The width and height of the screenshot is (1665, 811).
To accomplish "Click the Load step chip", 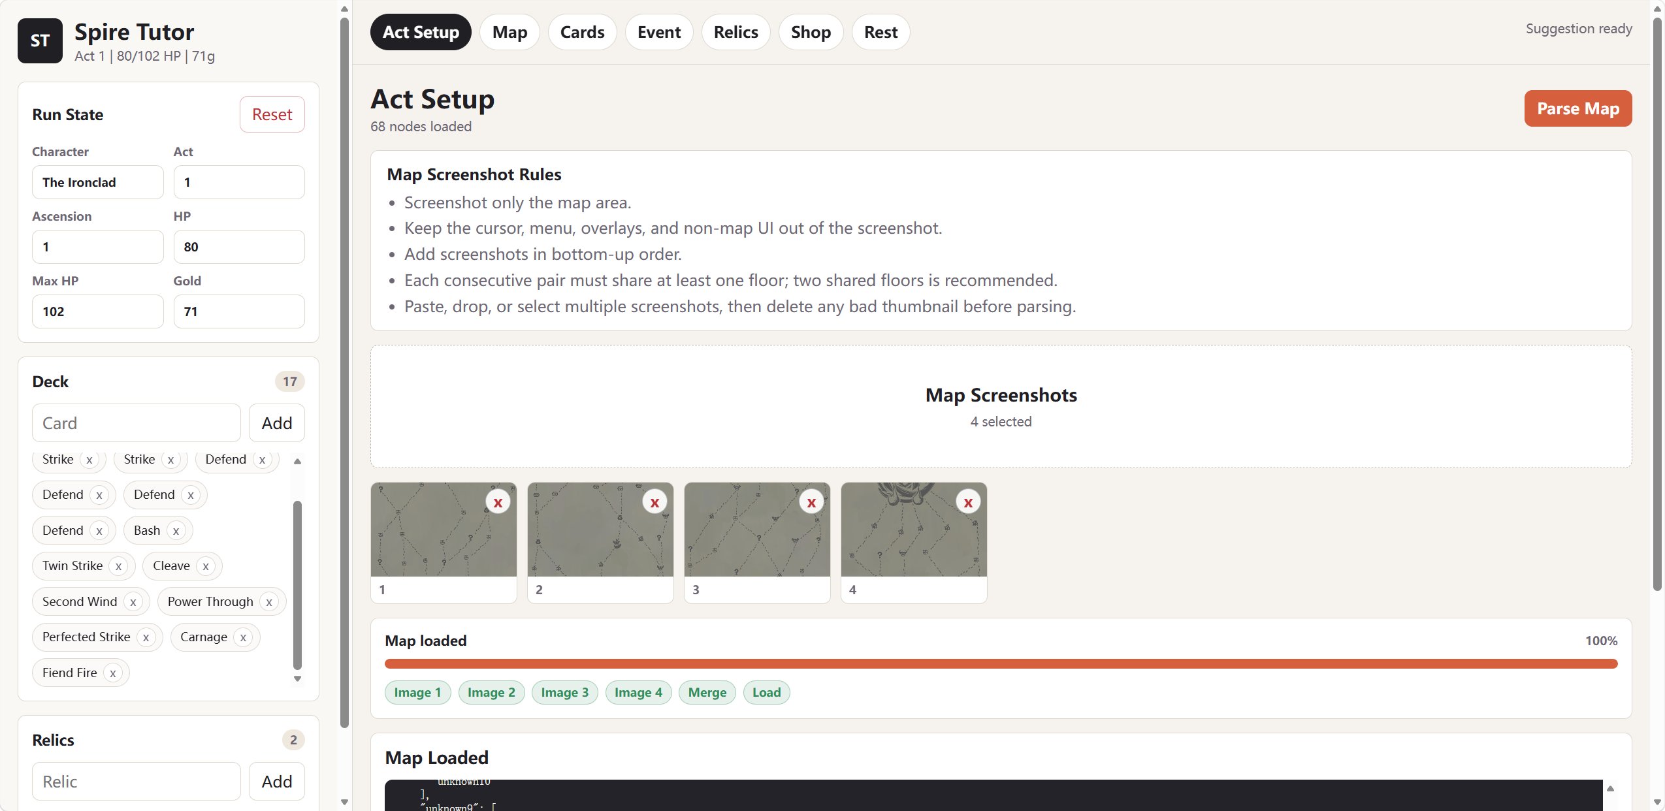I will pos(767,693).
